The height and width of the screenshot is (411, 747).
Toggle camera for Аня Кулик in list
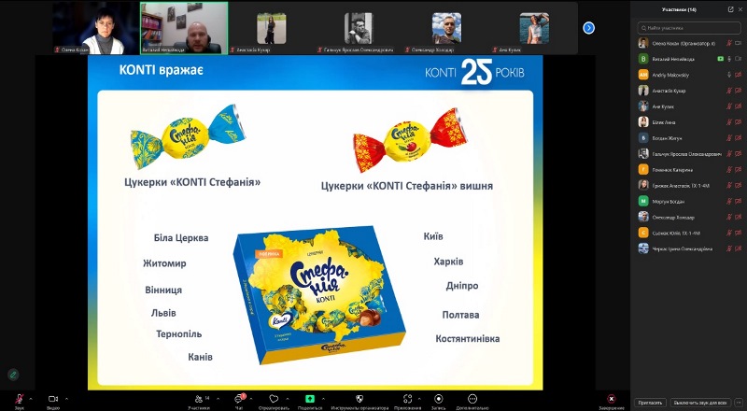(x=739, y=106)
